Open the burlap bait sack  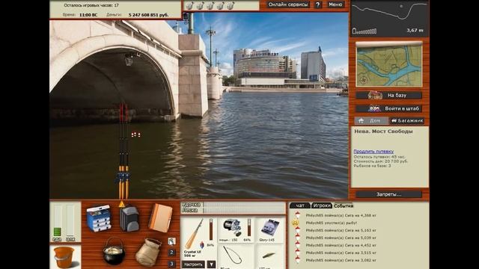coord(148,253)
